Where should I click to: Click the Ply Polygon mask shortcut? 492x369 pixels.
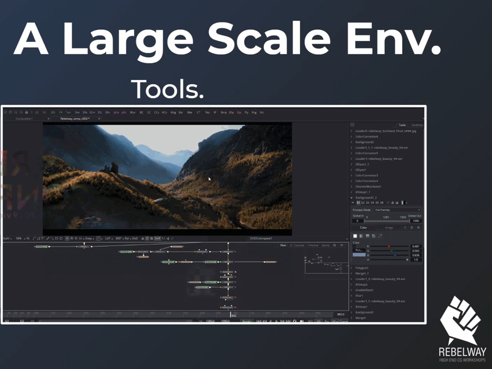coord(246,112)
